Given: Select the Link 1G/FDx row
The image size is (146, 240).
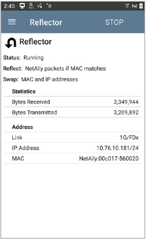Looking at the screenshot, I should pyautogui.click(x=72, y=137).
